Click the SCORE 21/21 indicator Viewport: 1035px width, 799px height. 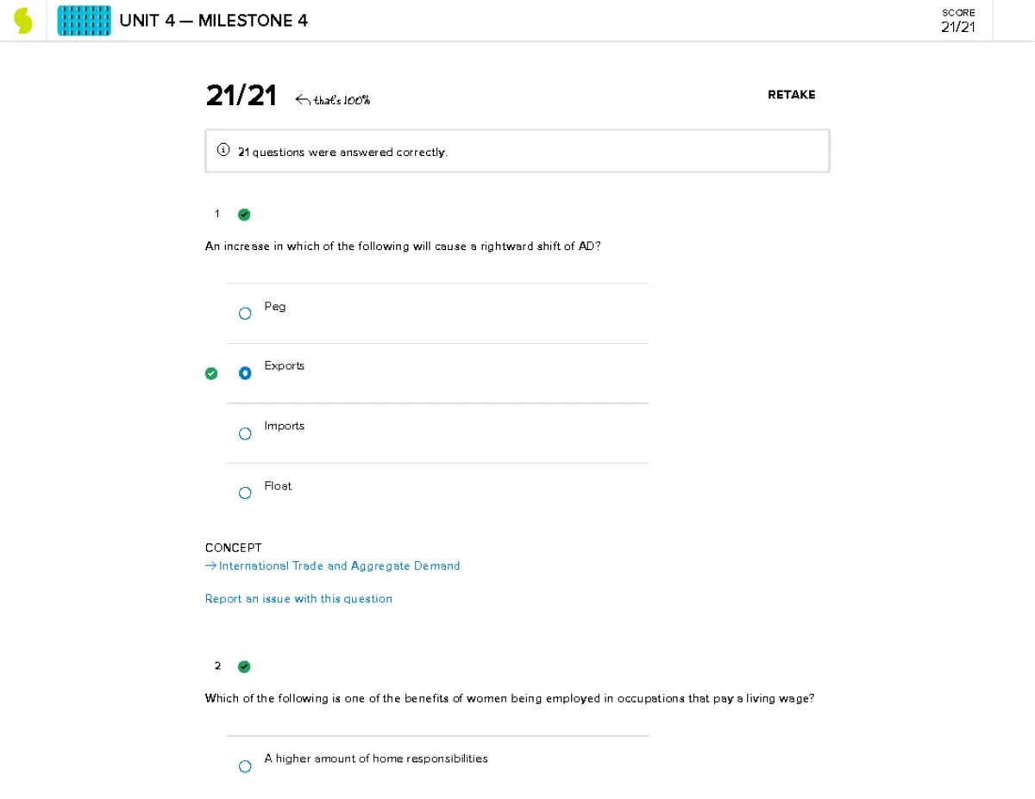click(x=958, y=21)
